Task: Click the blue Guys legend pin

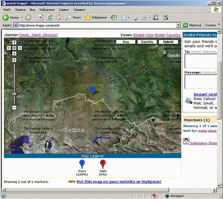Action: click(x=82, y=164)
